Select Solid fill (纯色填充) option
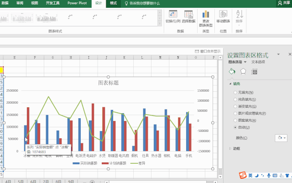292x183 pixels. coord(245,99)
